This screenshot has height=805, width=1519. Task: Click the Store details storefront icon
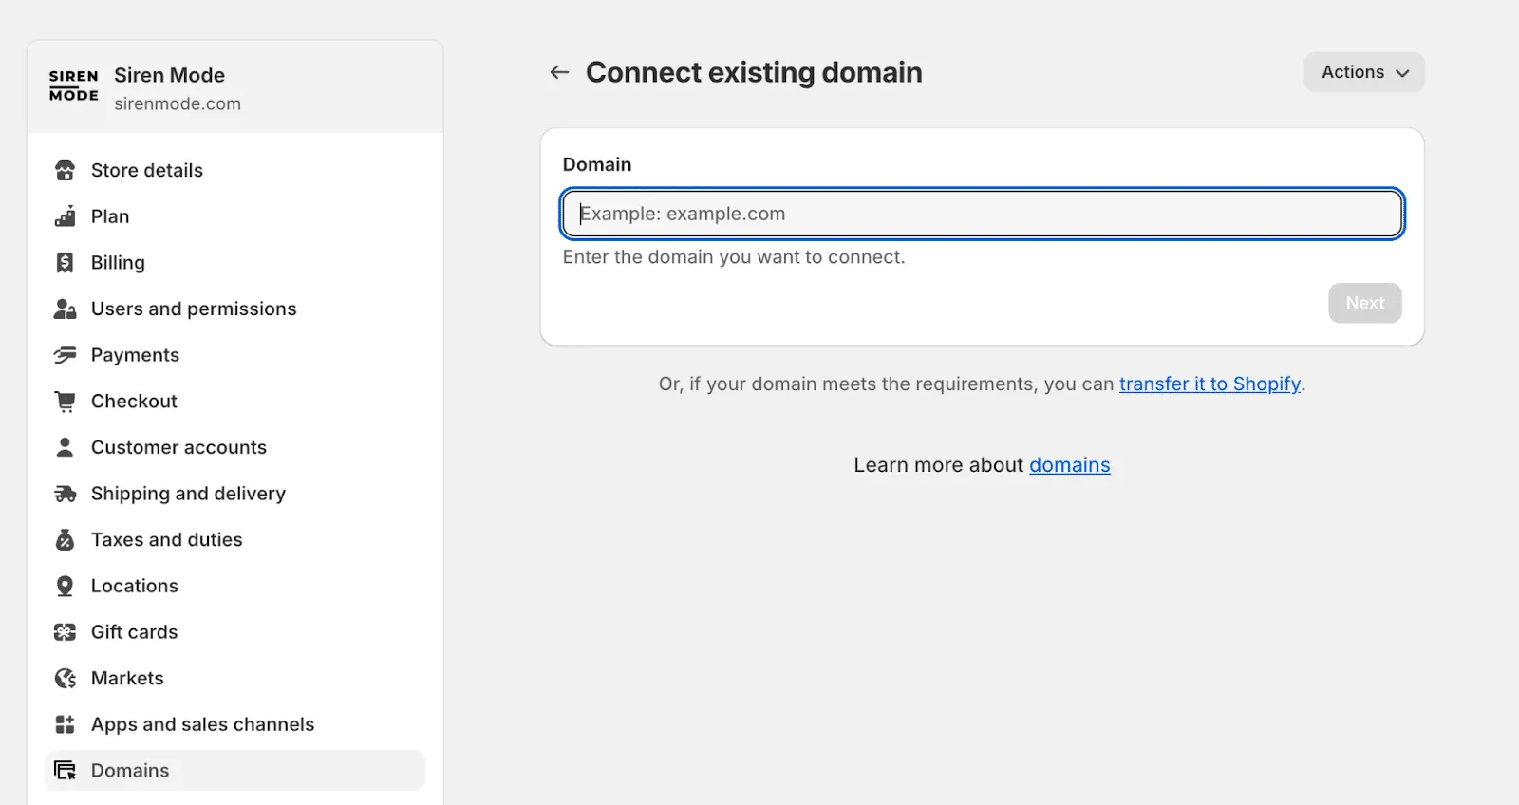click(65, 171)
